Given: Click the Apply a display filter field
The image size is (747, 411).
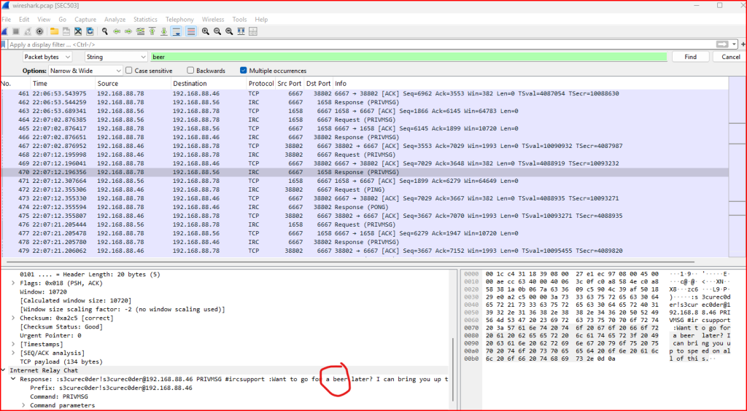Looking at the screenshot, I should point(362,44).
